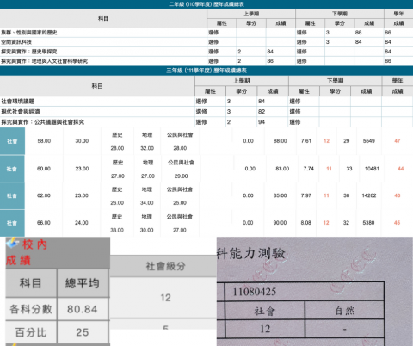Click the value 24.00 in the mock exam table
The height and width of the screenshot is (346, 413).
[x=82, y=223]
